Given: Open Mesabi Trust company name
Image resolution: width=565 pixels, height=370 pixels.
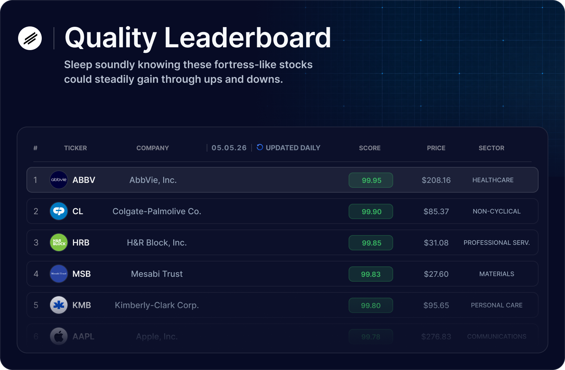Looking at the screenshot, I should (x=157, y=274).
